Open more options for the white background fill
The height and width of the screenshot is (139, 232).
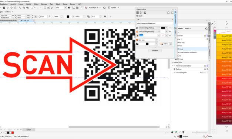(170, 31)
